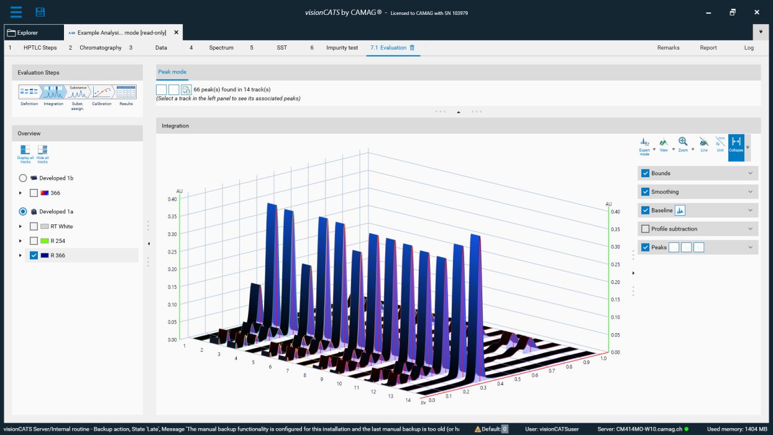Expand the Smoothing section
The height and width of the screenshot is (435, 773).
pyautogui.click(x=750, y=191)
